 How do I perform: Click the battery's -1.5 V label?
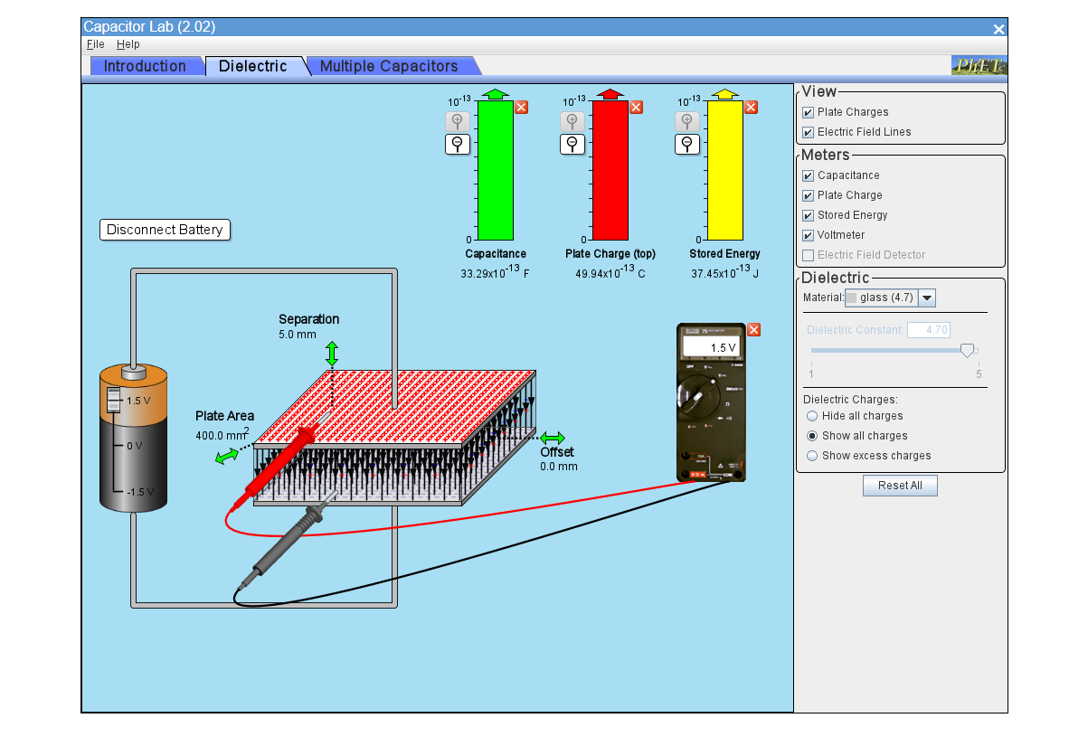140,492
